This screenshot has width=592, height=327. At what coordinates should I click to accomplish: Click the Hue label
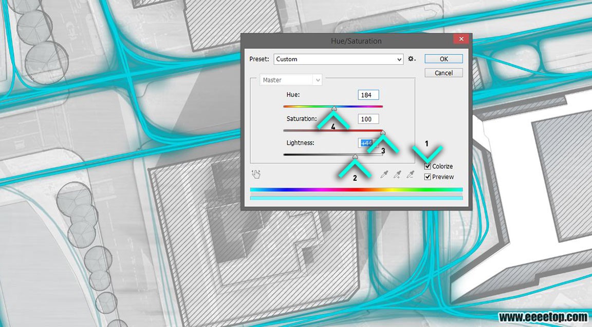293,94
